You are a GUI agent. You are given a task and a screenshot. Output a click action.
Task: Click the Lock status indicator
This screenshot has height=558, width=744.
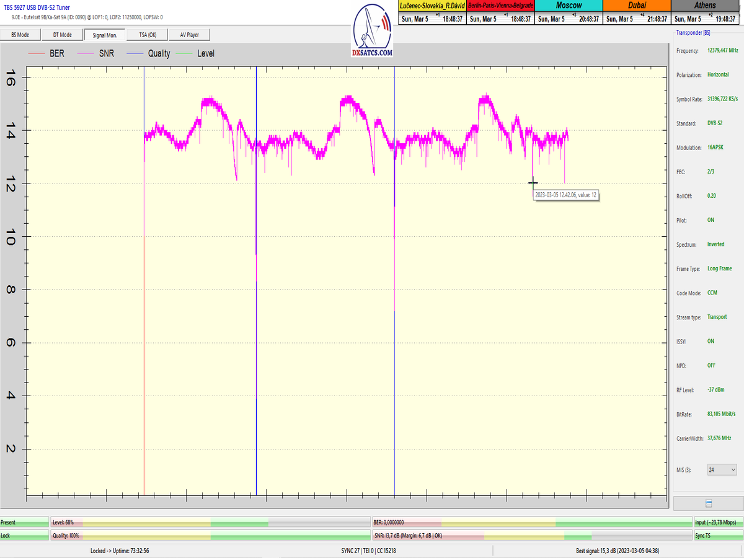point(24,535)
